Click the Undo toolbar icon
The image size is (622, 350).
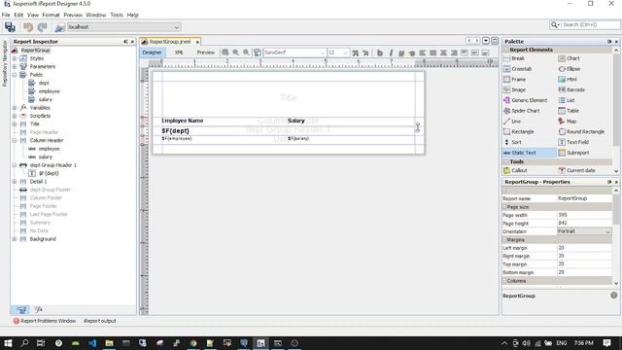pyautogui.click(x=28, y=27)
